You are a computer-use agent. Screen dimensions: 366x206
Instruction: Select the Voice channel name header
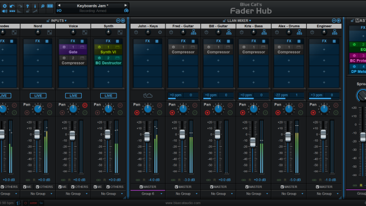73,26
